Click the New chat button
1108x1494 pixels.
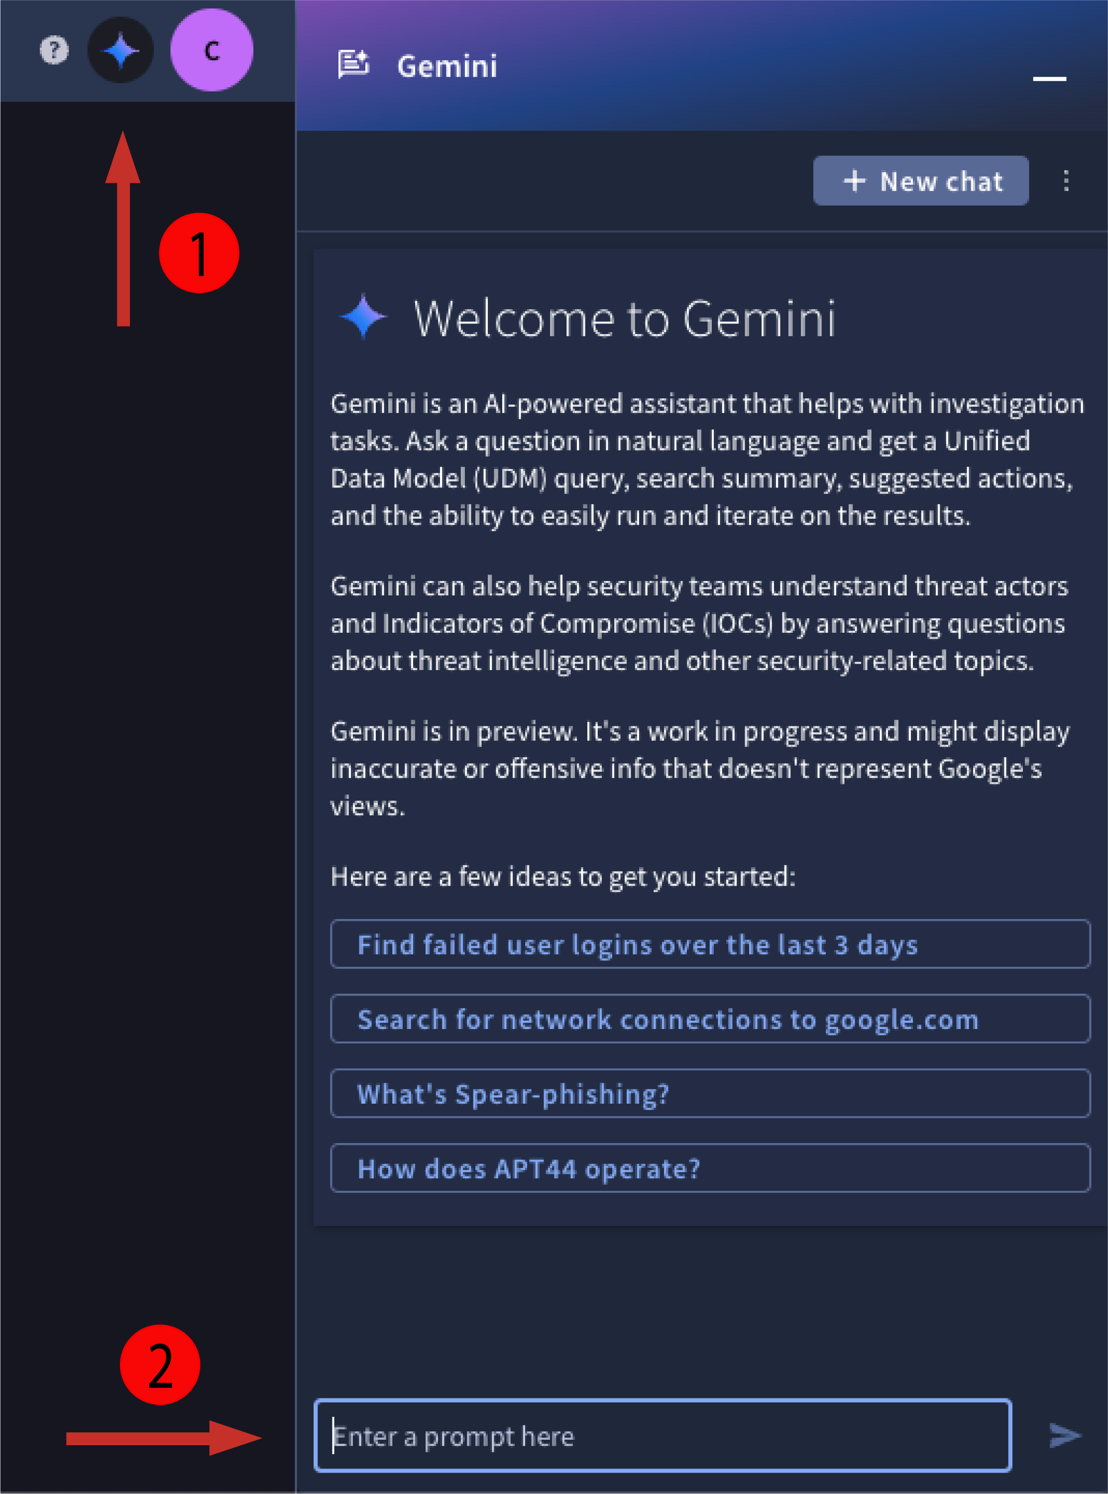[922, 180]
